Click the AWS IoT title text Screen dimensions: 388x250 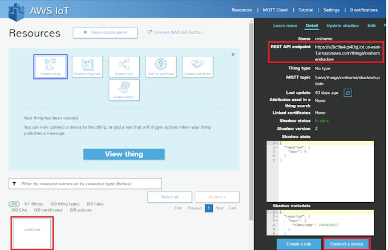pyautogui.click(x=50, y=11)
